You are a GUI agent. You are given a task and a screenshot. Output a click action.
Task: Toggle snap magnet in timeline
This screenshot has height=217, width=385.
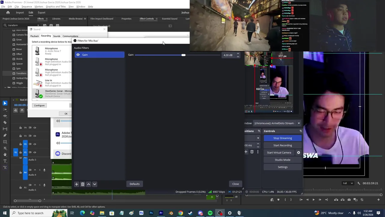pos(22,110)
